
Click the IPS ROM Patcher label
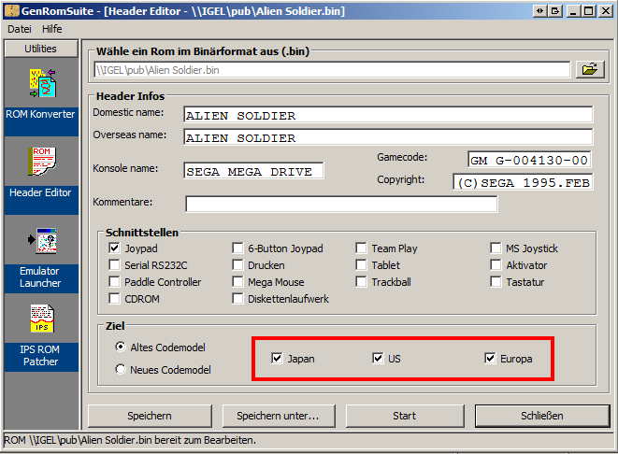pos(40,355)
